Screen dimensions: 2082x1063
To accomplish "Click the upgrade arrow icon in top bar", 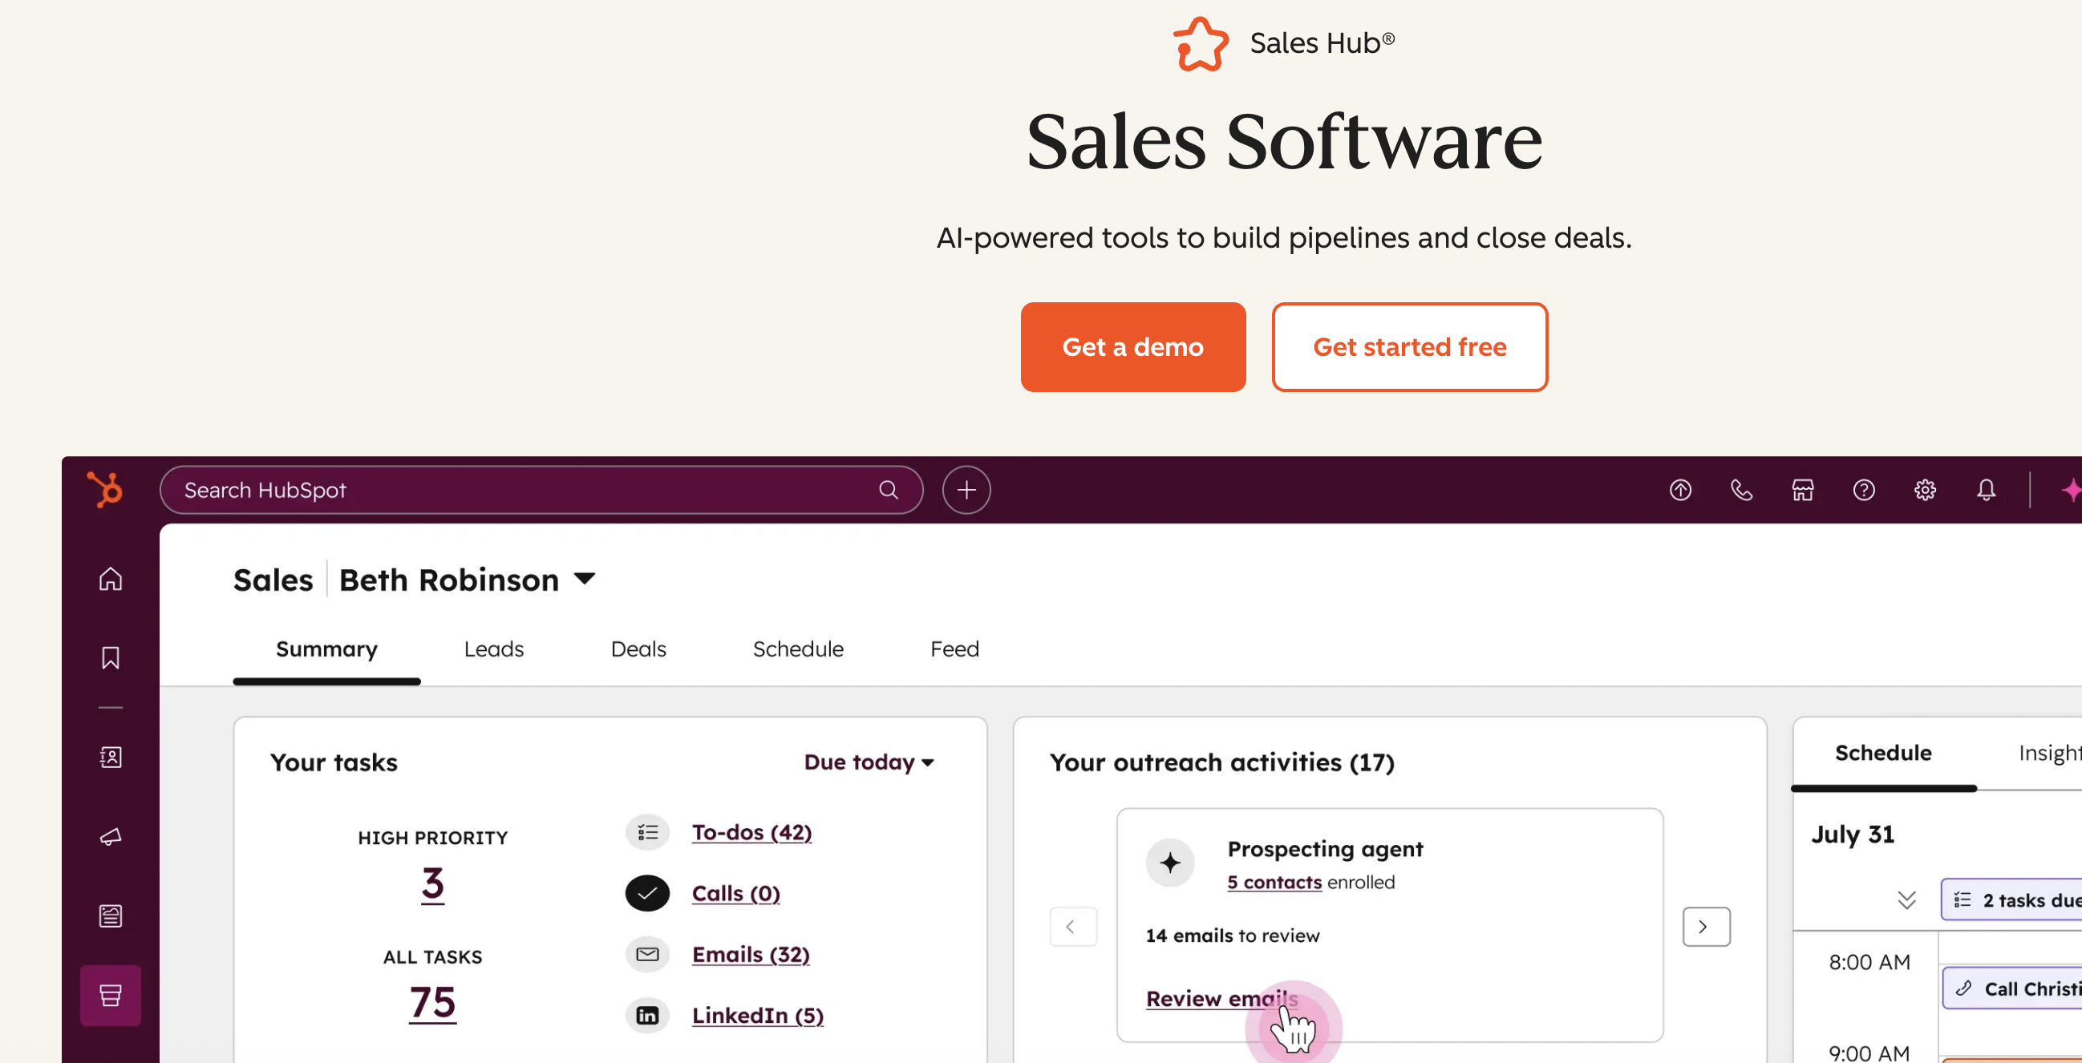I will coord(1680,490).
